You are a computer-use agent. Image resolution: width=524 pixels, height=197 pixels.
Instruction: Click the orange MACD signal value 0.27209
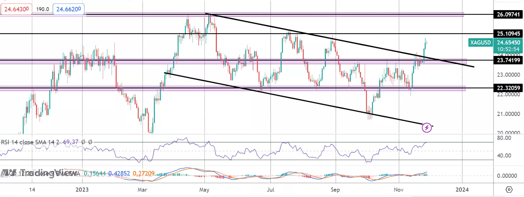click(144, 173)
